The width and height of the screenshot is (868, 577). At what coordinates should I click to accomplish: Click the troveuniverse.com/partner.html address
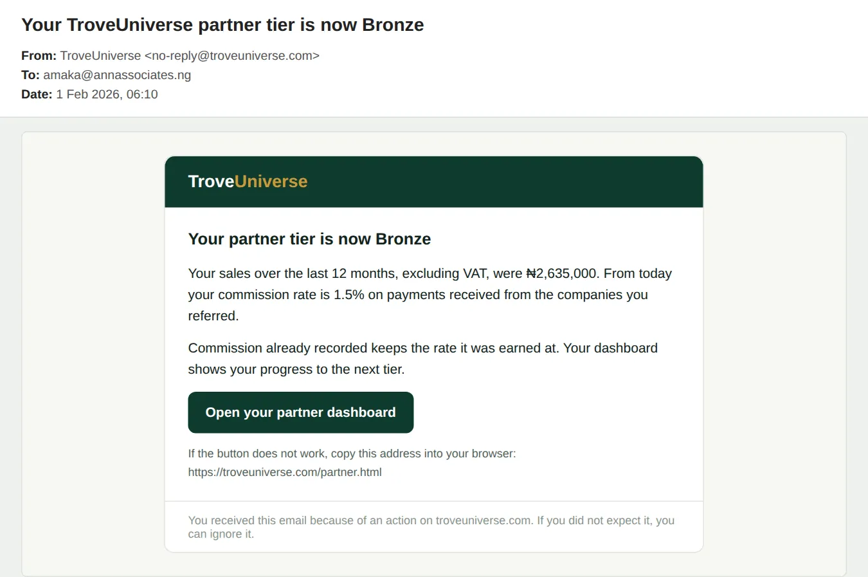285,472
